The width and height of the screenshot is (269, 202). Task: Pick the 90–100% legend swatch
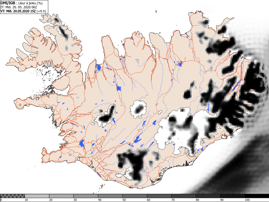point(232,196)
